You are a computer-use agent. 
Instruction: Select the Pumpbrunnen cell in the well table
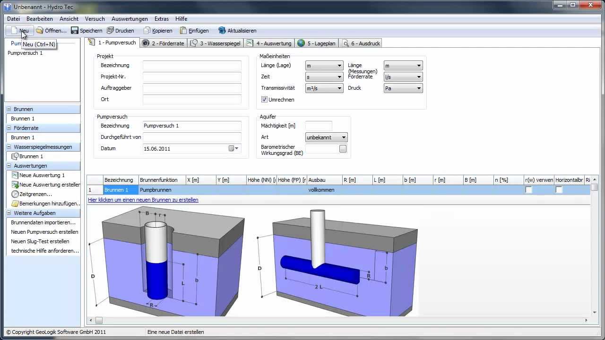163,190
